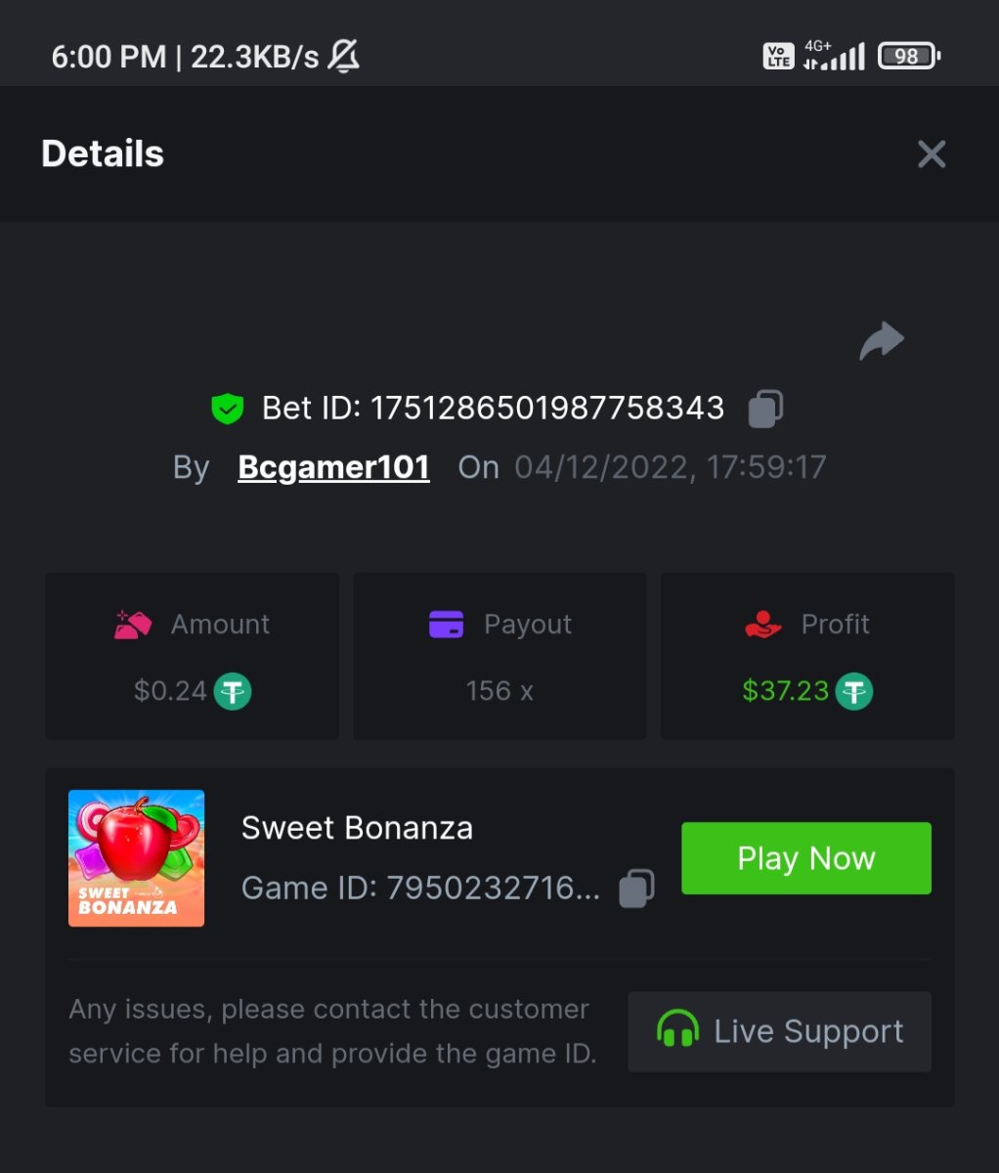The width and height of the screenshot is (999, 1173).
Task: Tap the purple Payout card icon
Action: 447,625
